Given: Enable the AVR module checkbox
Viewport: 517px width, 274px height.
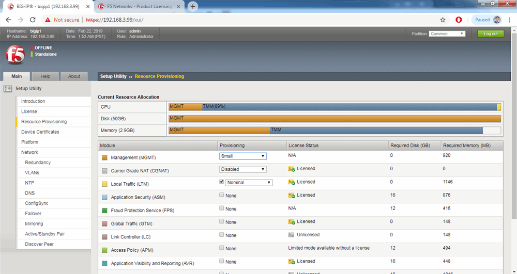Looking at the screenshot, I should pyautogui.click(x=222, y=261).
